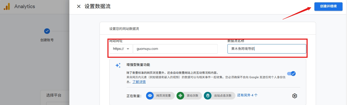
Task: Click the eye icon for 网页浏览量
Action: coord(150,96)
